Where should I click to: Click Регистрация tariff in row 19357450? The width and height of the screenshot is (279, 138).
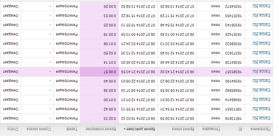pos(67,16)
